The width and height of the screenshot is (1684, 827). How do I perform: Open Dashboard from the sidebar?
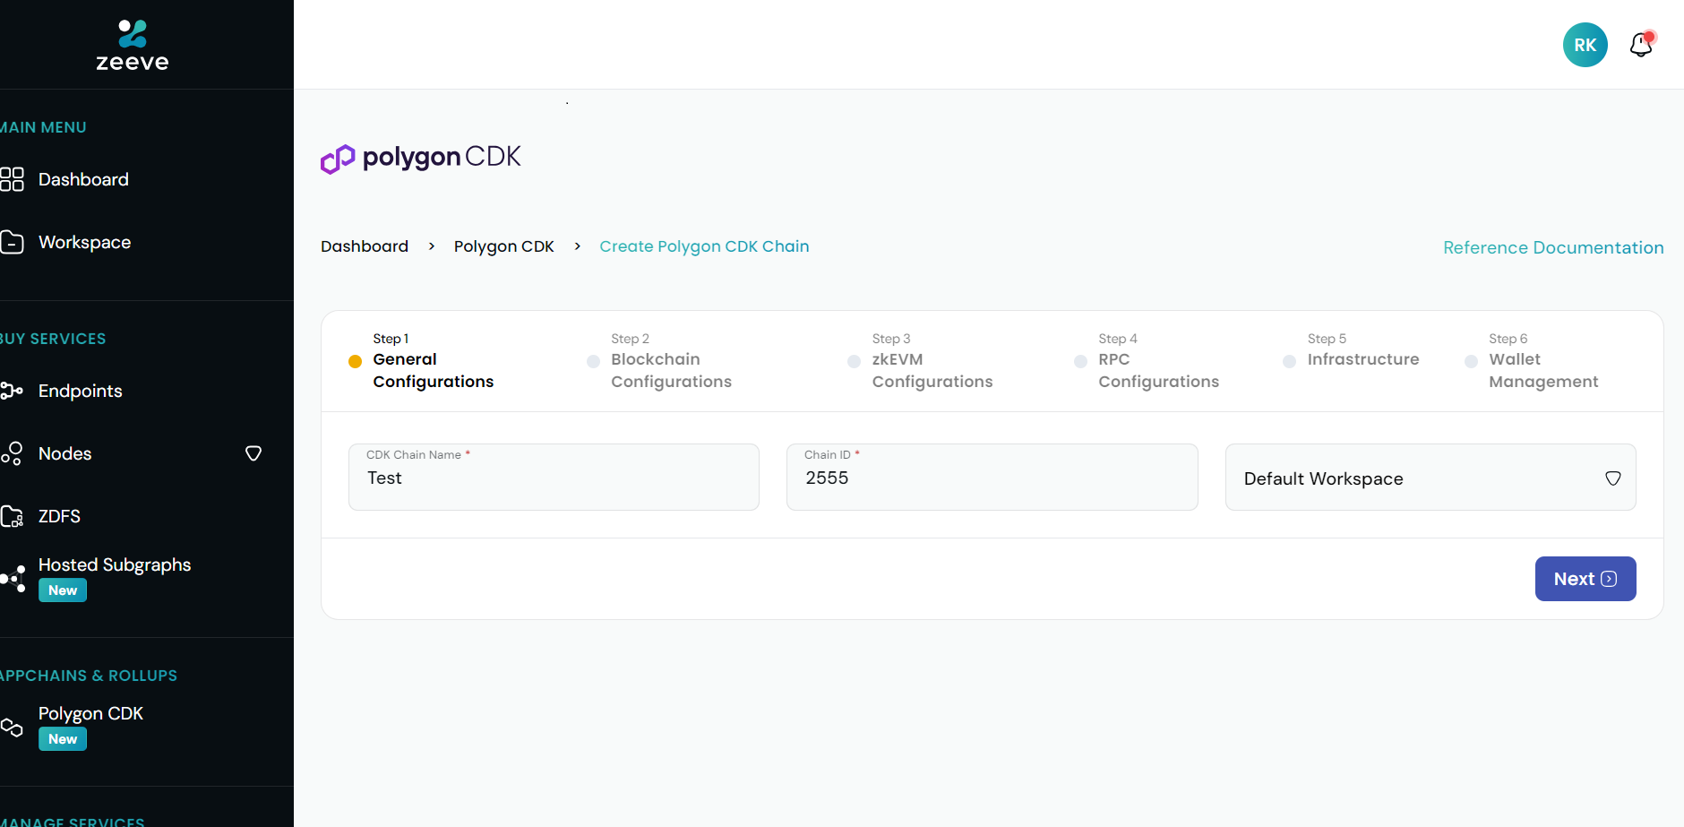click(82, 179)
